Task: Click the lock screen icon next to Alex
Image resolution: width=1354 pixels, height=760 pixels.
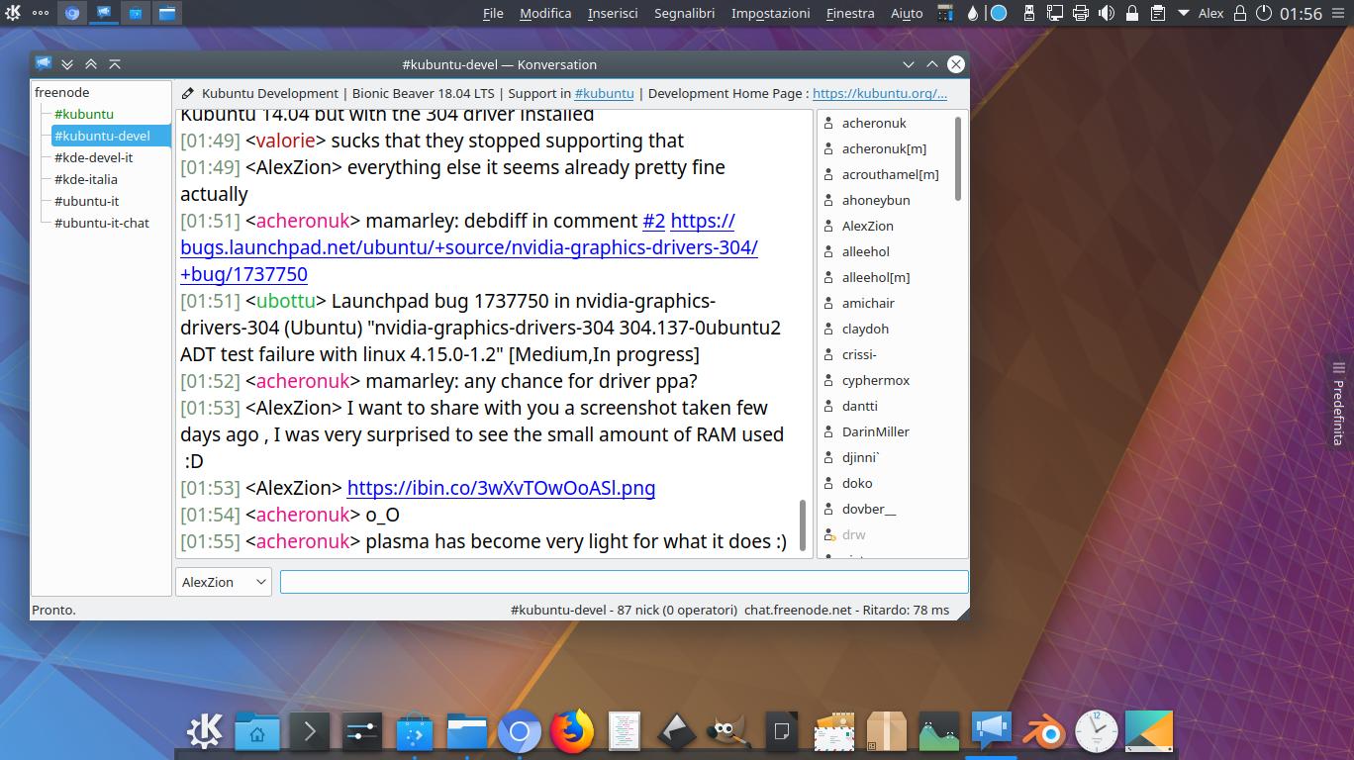Action: coord(1239,13)
